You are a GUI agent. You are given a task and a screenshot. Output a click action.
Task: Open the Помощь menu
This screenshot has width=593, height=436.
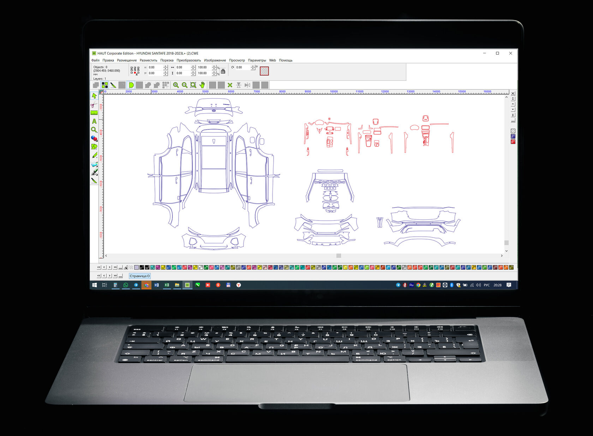pos(286,60)
